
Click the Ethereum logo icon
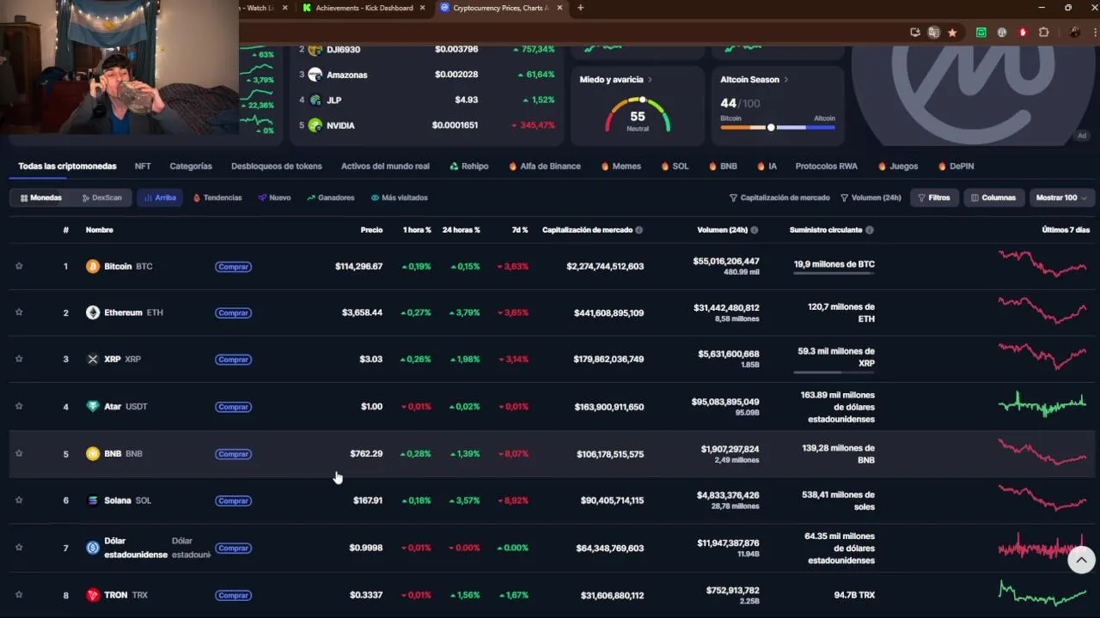(x=93, y=312)
